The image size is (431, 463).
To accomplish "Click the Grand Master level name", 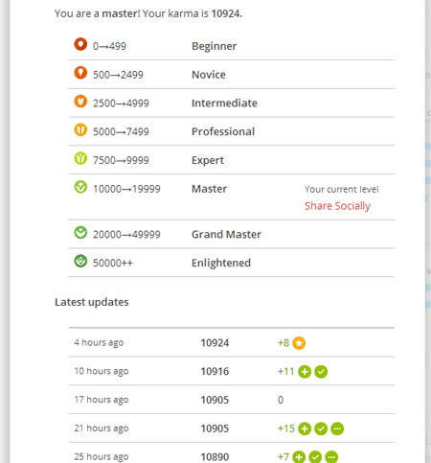I will (226, 235).
